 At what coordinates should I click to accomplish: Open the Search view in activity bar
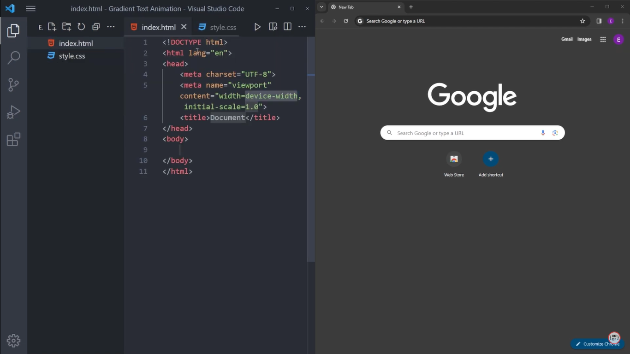(x=13, y=58)
